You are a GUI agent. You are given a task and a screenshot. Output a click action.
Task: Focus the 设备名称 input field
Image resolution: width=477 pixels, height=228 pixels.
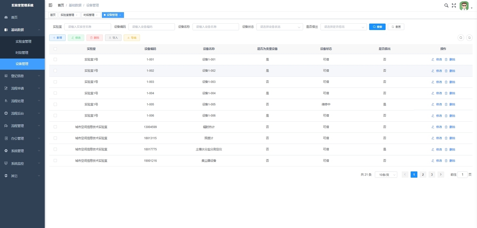pos(216,27)
